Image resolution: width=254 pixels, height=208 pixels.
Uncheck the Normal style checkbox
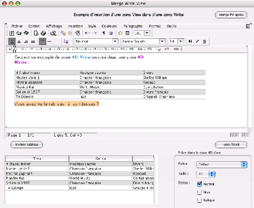tap(200, 184)
